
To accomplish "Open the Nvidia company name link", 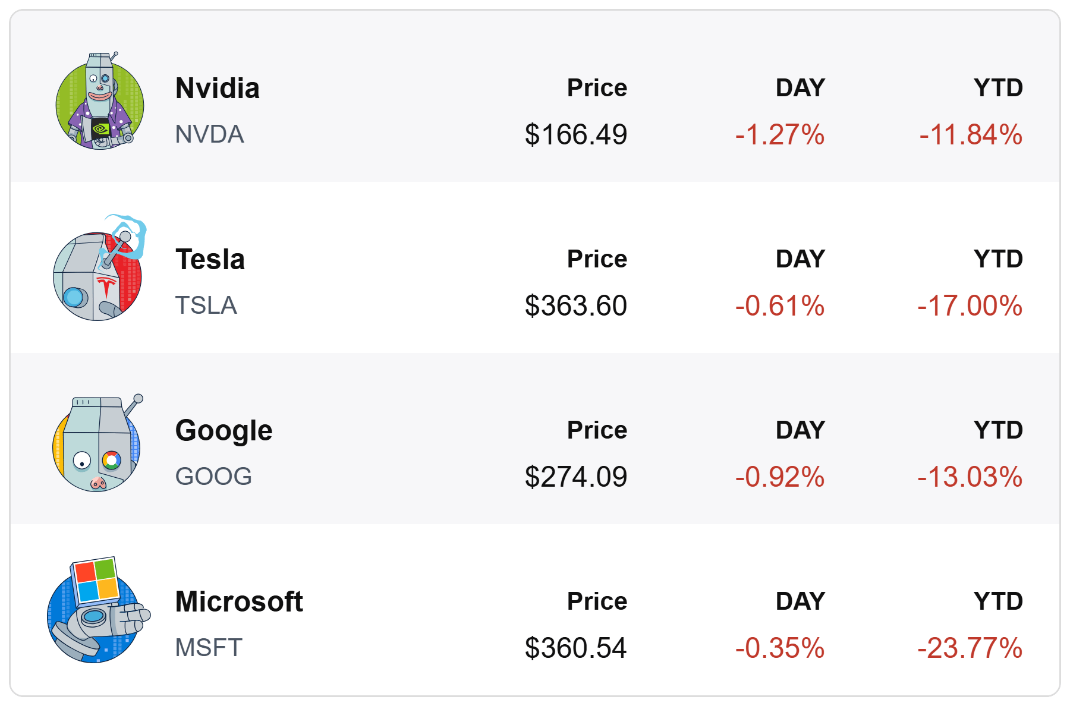I will point(217,88).
